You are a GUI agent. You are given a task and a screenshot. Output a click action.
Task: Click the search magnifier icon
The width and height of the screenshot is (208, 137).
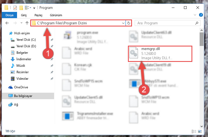click(x=197, y=23)
